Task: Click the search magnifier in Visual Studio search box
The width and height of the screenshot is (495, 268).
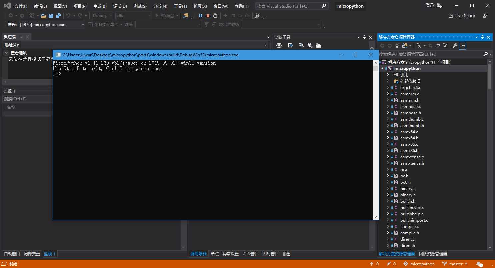Action: 324,6
